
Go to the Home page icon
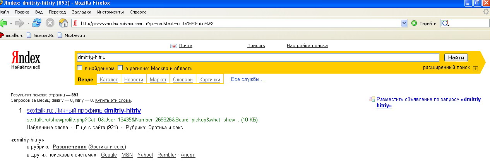tap(63, 23)
